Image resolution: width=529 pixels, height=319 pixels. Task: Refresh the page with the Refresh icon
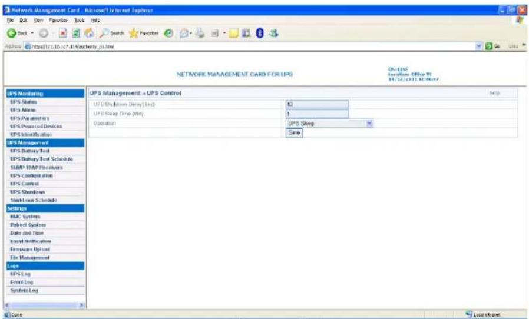76,33
